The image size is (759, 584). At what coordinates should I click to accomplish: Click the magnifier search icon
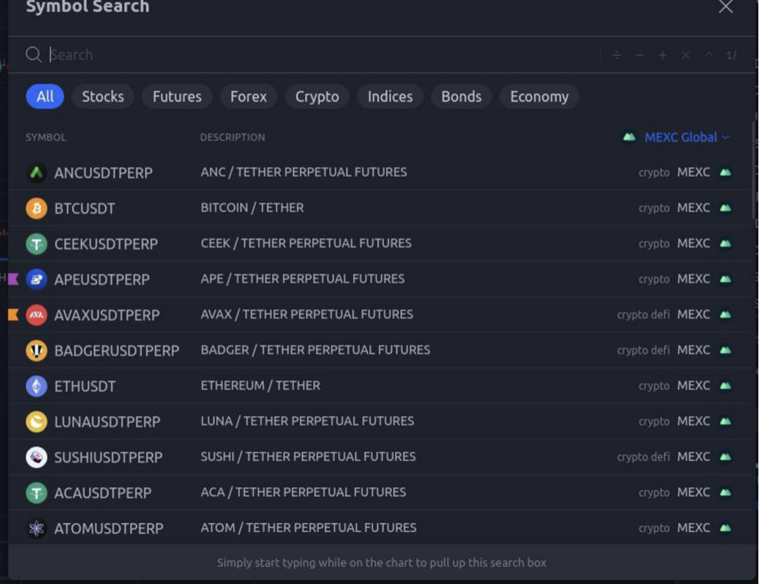[33, 55]
